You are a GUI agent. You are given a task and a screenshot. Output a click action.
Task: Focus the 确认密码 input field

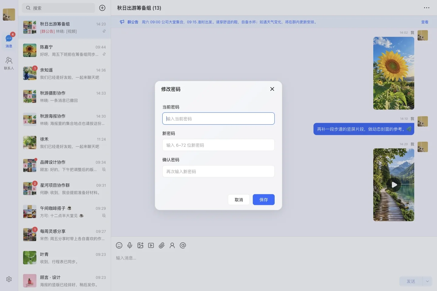click(218, 171)
